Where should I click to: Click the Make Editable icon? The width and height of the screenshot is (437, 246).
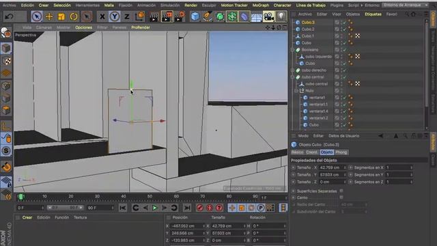(x=6, y=33)
